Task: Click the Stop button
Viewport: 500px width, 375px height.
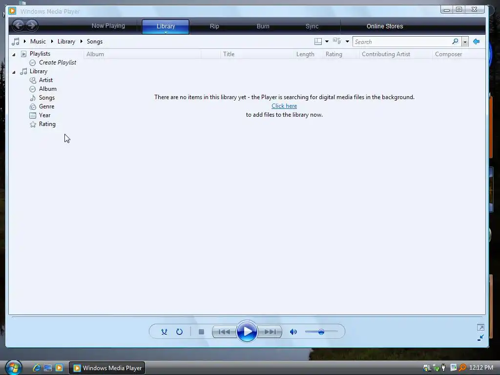Action: [x=201, y=332]
